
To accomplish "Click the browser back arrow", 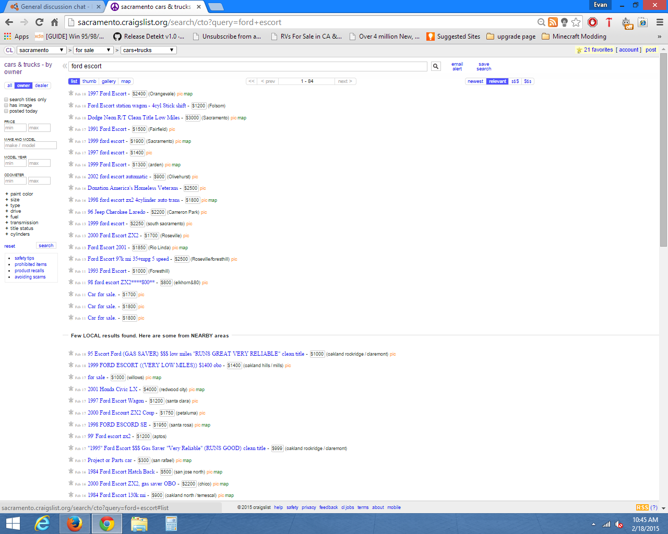I will (x=9, y=22).
